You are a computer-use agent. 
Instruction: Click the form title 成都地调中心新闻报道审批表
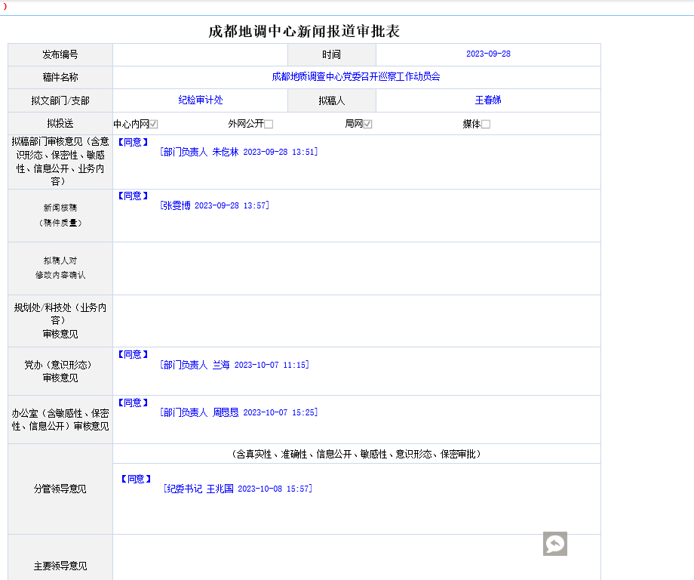tap(304, 32)
